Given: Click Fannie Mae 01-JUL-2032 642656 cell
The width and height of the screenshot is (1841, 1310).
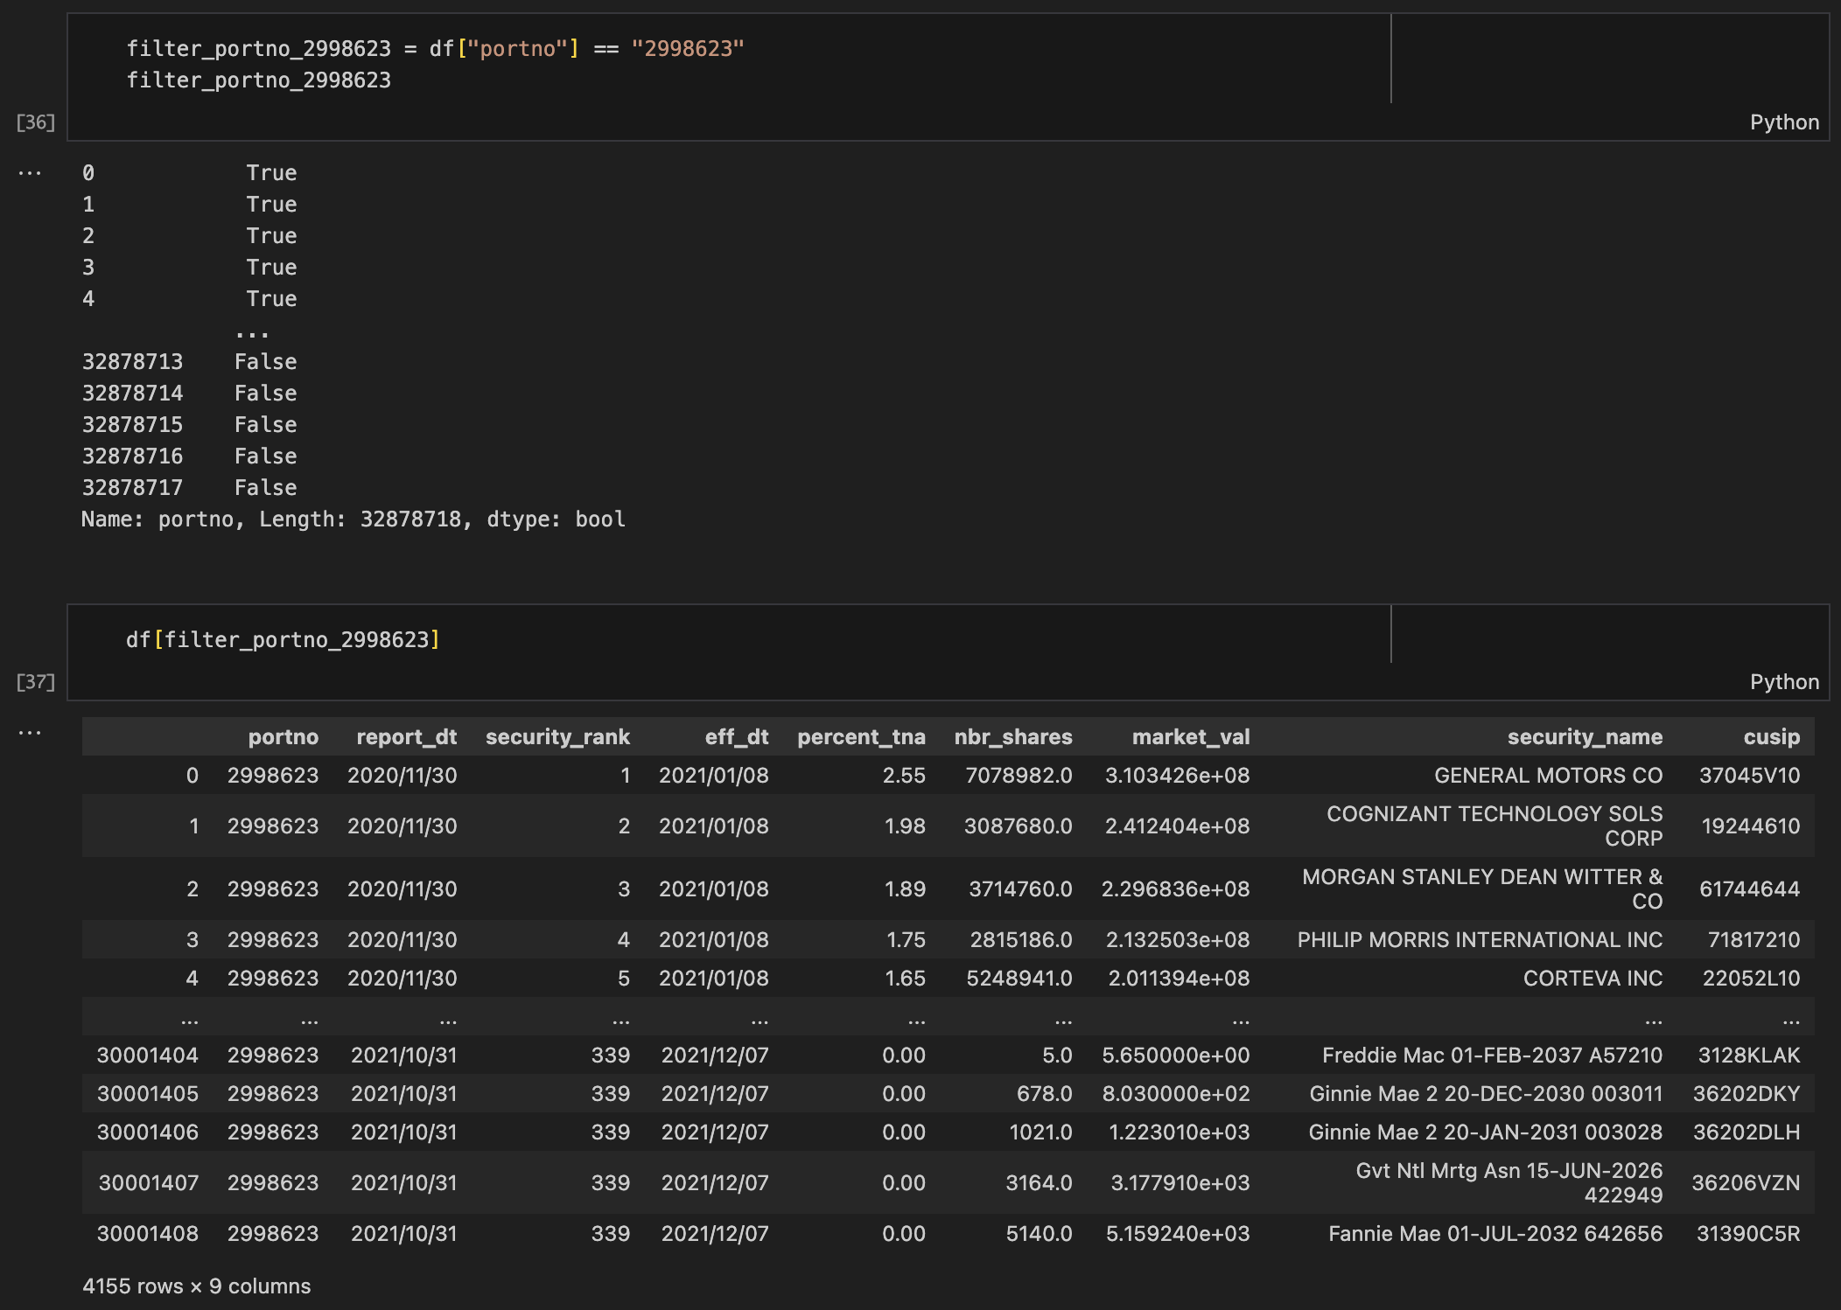Looking at the screenshot, I should coord(1495,1234).
